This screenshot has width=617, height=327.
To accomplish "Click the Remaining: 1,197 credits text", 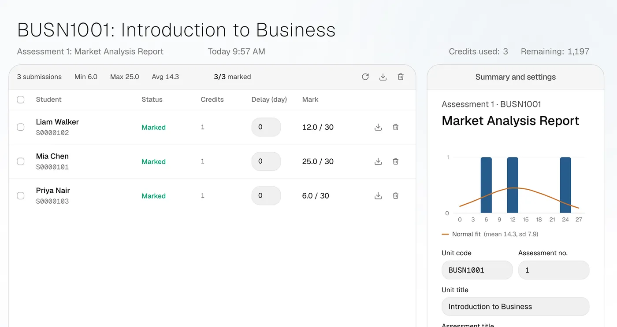I will (555, 51).
